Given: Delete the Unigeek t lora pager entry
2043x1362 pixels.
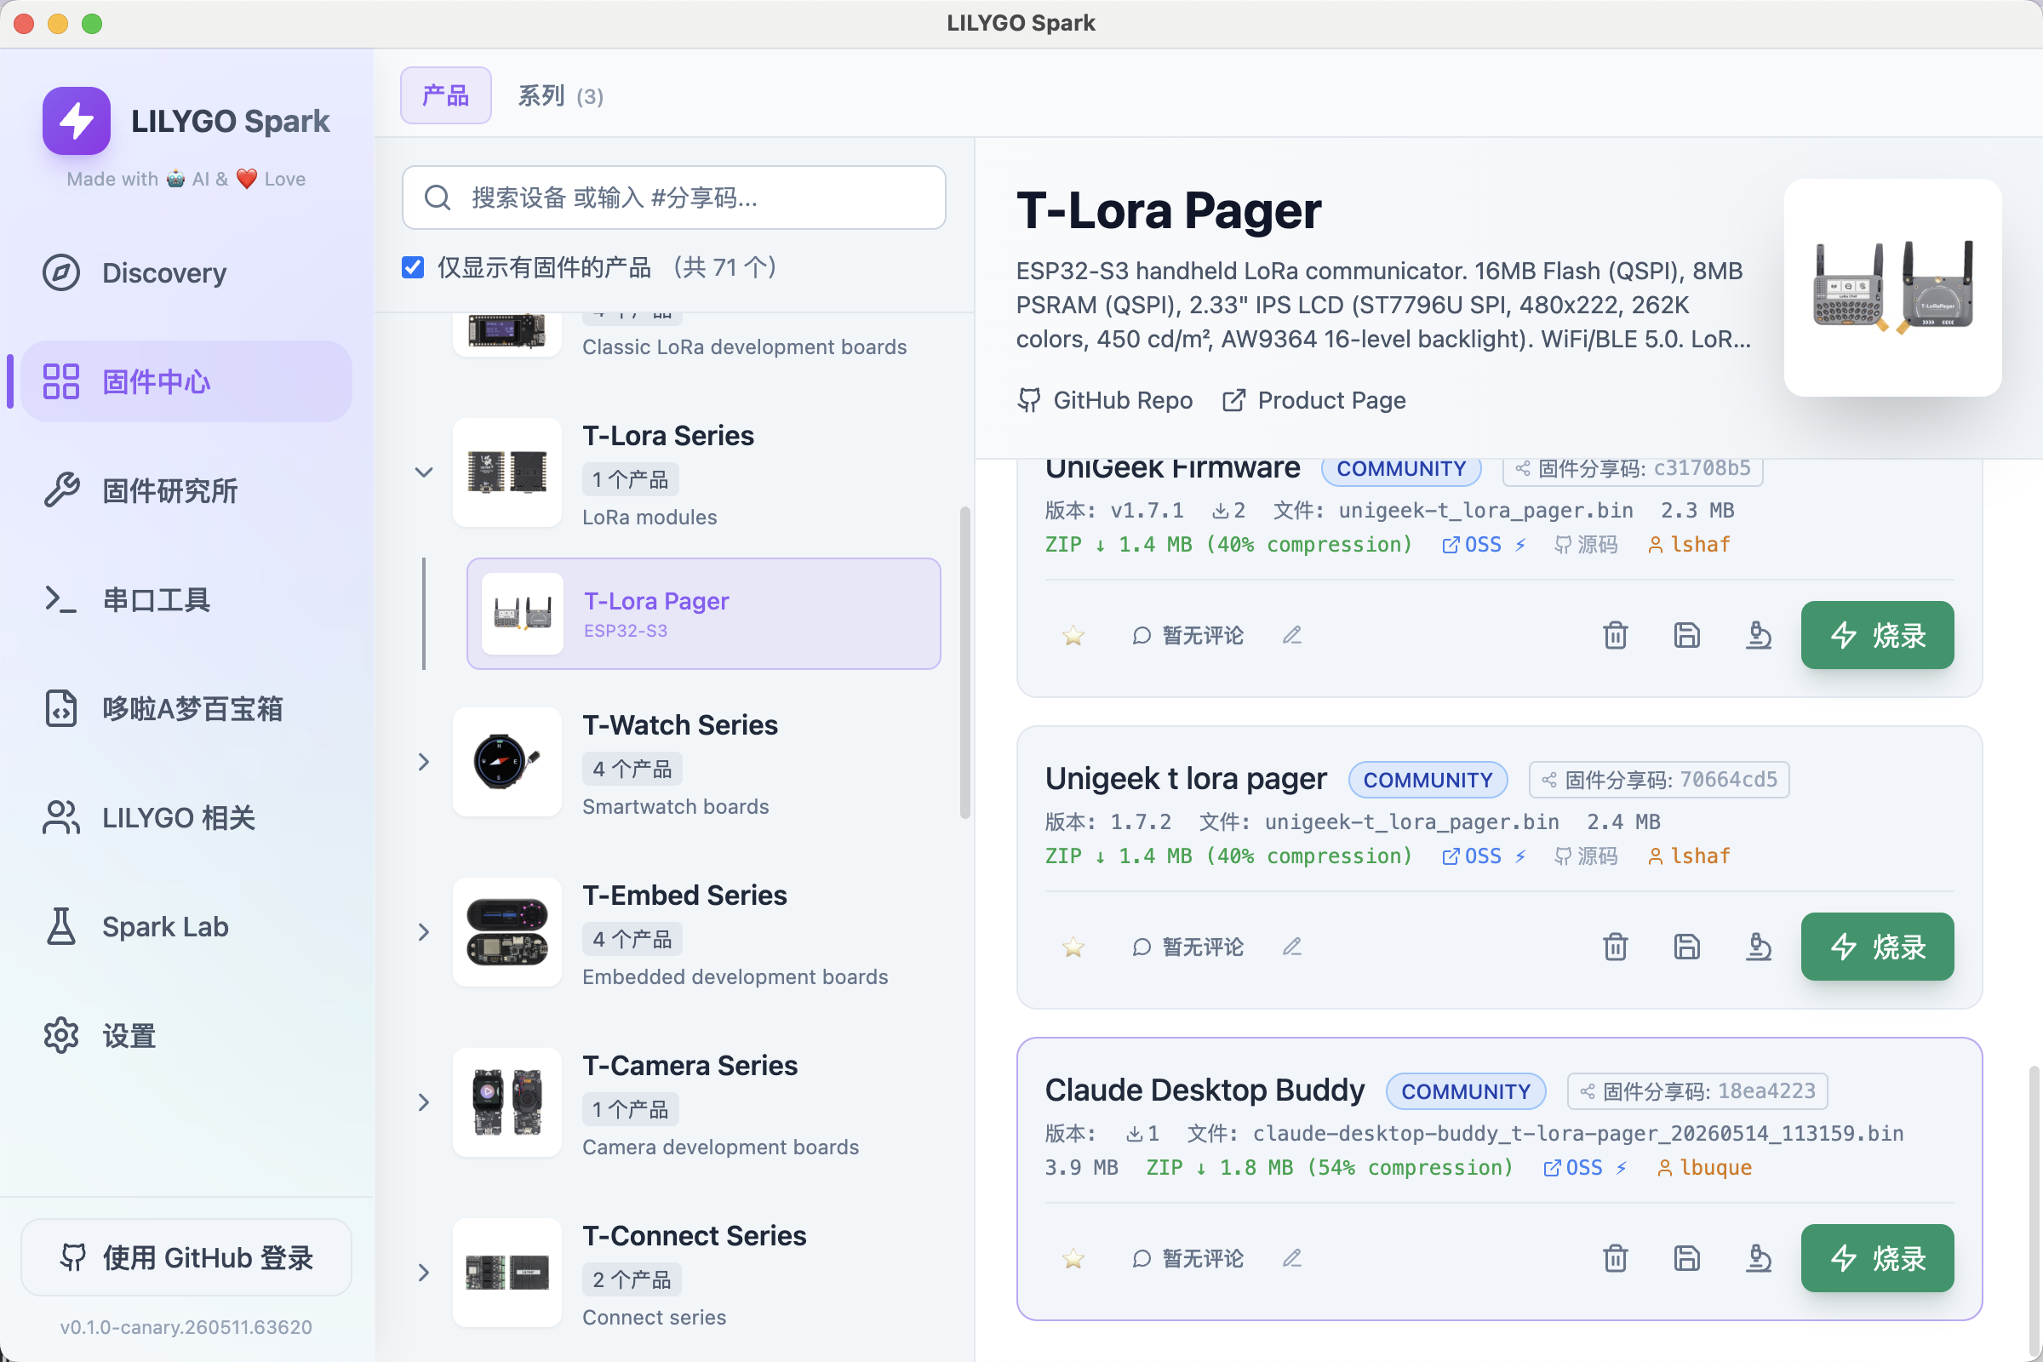Looking at the screenshot, I should point(1616,947).
